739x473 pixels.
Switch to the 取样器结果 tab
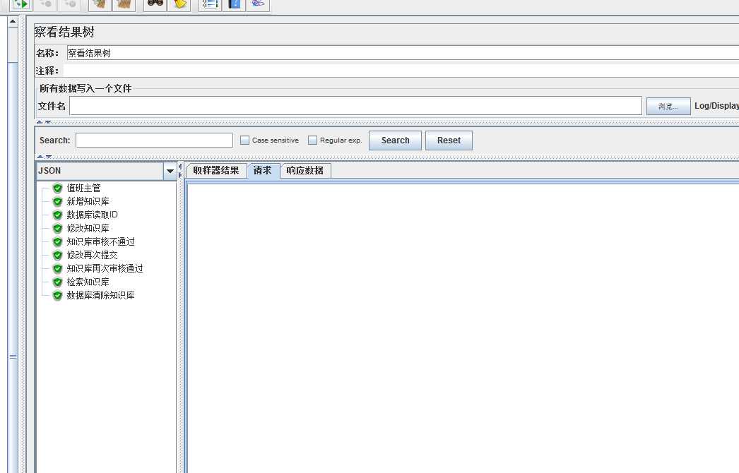point(216,171)
